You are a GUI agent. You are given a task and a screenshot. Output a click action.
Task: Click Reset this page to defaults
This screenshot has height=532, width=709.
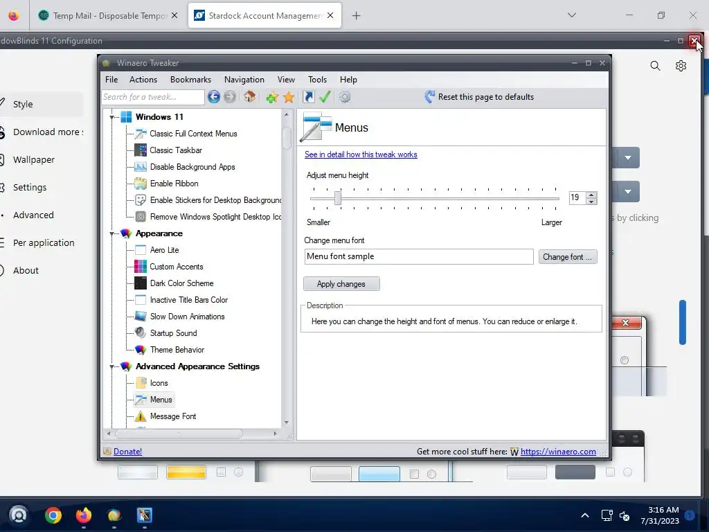point(479,97)
